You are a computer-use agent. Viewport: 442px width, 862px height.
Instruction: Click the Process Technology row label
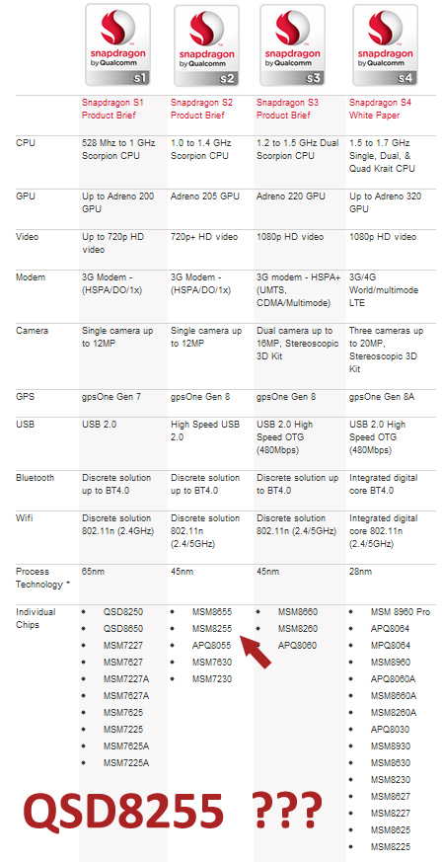[x=42, y=579]
